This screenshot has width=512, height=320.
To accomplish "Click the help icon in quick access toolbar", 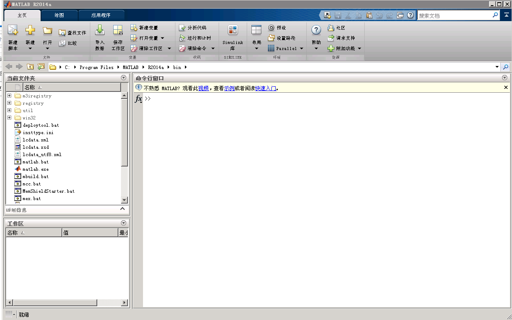I will point(411,16).
